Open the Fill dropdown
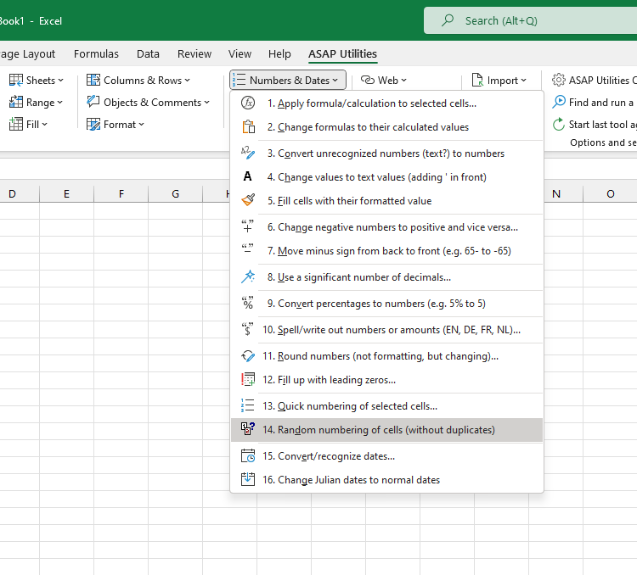 click(28, 124)
